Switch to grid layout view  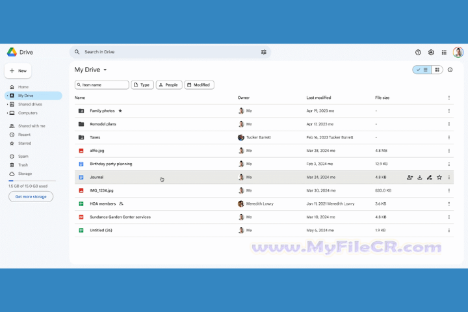(437, 70)
